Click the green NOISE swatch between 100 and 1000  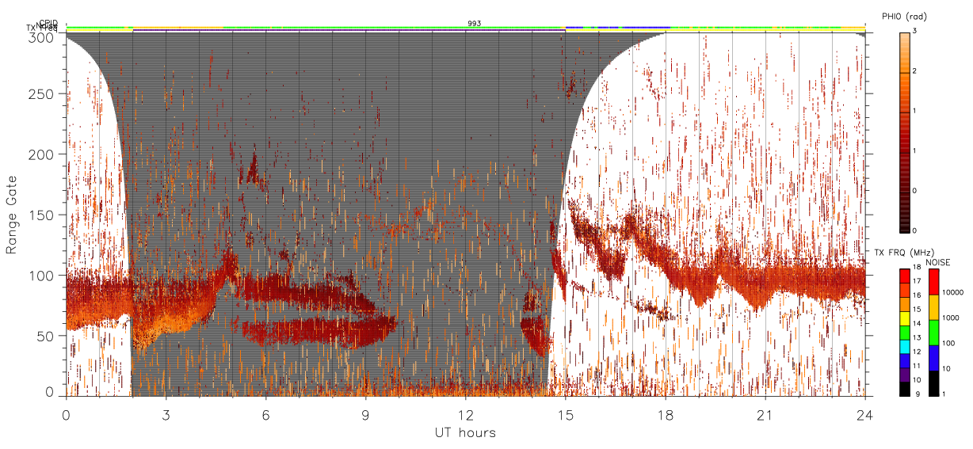click(x=933, y=333)
